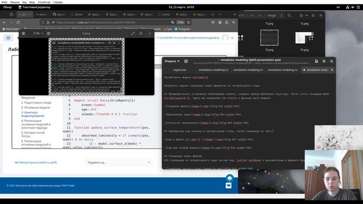Open clock date Сб, 21 марта 16:05
This screenshot has width=363, height=204.
point(181,7)
